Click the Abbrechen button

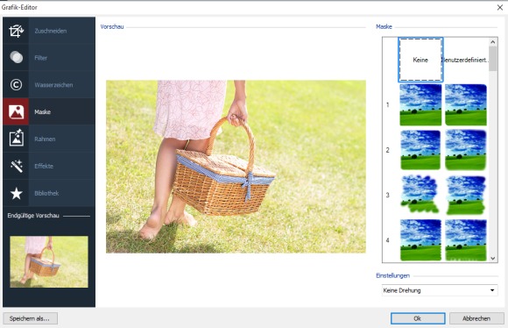(x=476, y=318)
